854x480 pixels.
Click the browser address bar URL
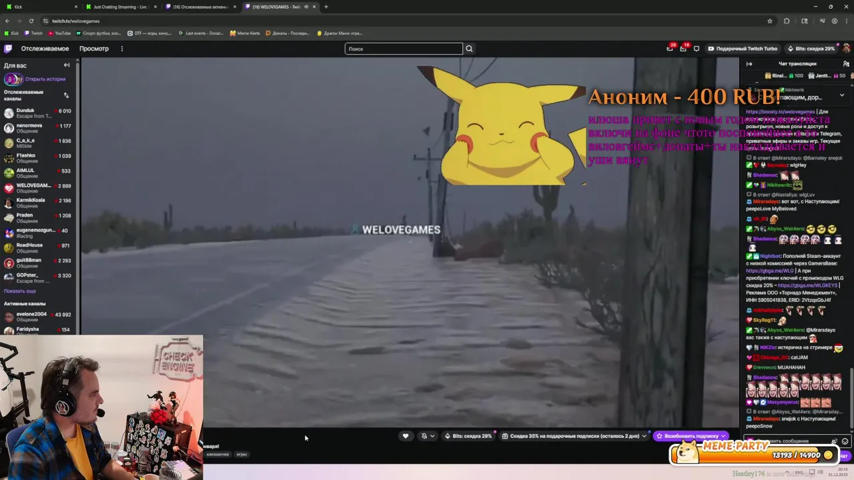coord(75,21)
